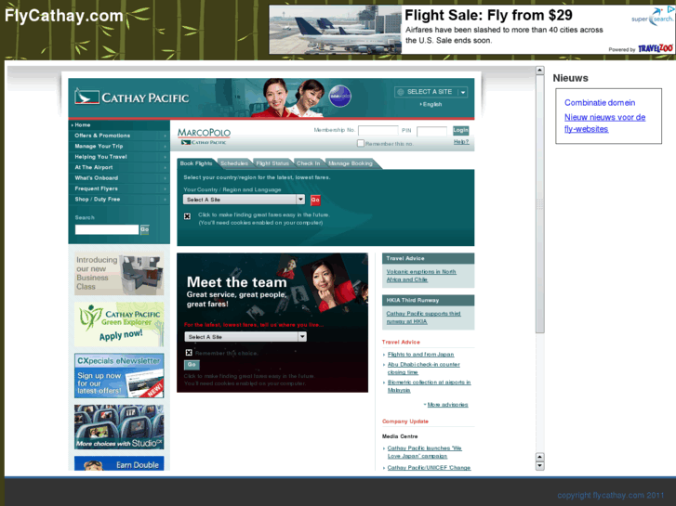
Task: Click the oneworld alliance globe icon
Action: 339,96
